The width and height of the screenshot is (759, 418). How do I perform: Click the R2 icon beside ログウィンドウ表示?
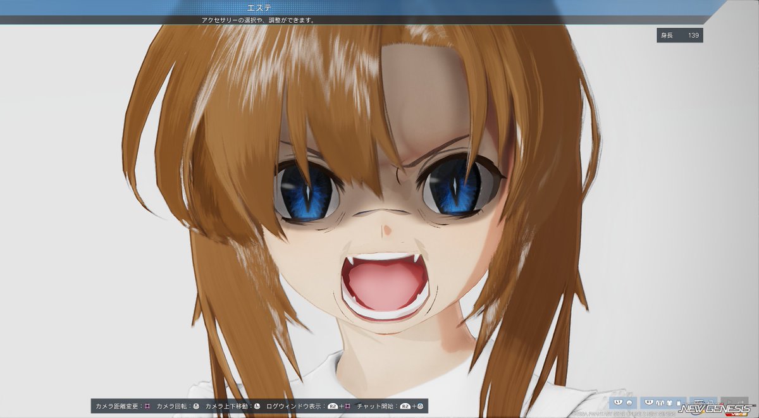[x=333, y=406]
